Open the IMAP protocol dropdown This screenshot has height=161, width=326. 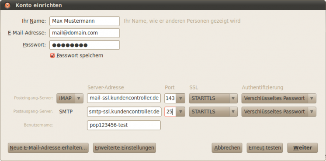pos(70,98)
